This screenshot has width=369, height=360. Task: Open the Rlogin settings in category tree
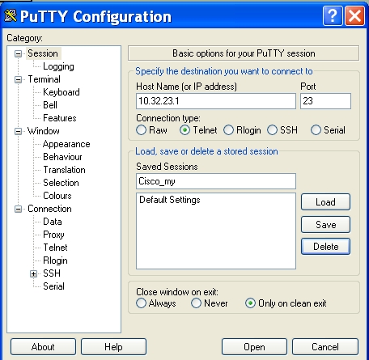tap(55, 260)
